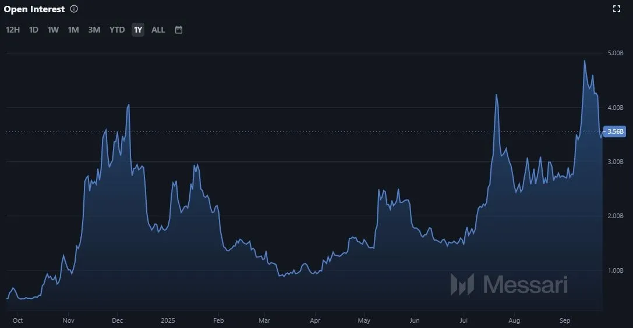
Task: Switch to the 1D time range
Action: click(x=34, y=30)
